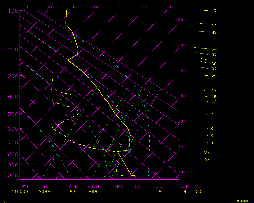
Task: Select the PW value 23
Action: coord(198,191)
